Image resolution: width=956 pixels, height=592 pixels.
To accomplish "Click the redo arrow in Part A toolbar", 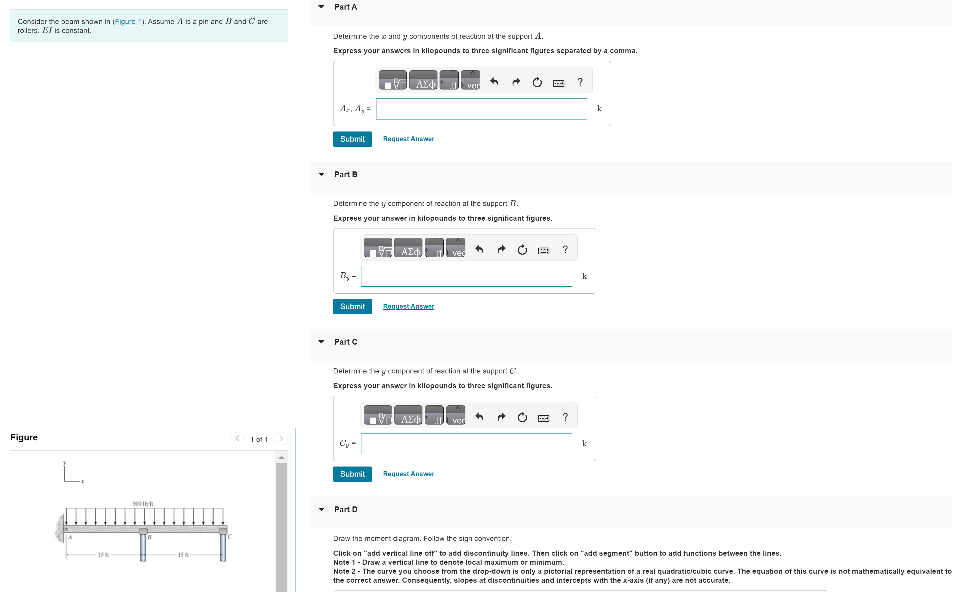I will (516, 82).
